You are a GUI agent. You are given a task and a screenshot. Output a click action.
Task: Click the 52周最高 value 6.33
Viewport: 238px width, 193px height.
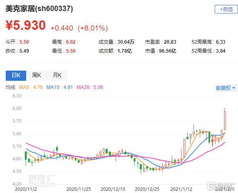click(x=220, y=42)
